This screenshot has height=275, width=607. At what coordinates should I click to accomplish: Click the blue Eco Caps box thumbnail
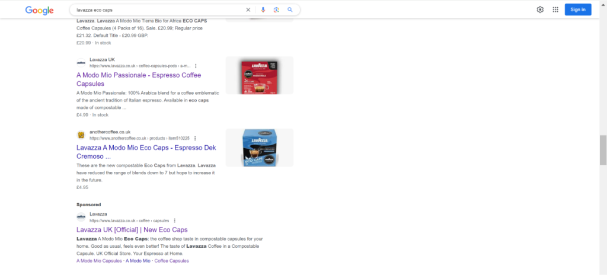(x=259, y=148)
